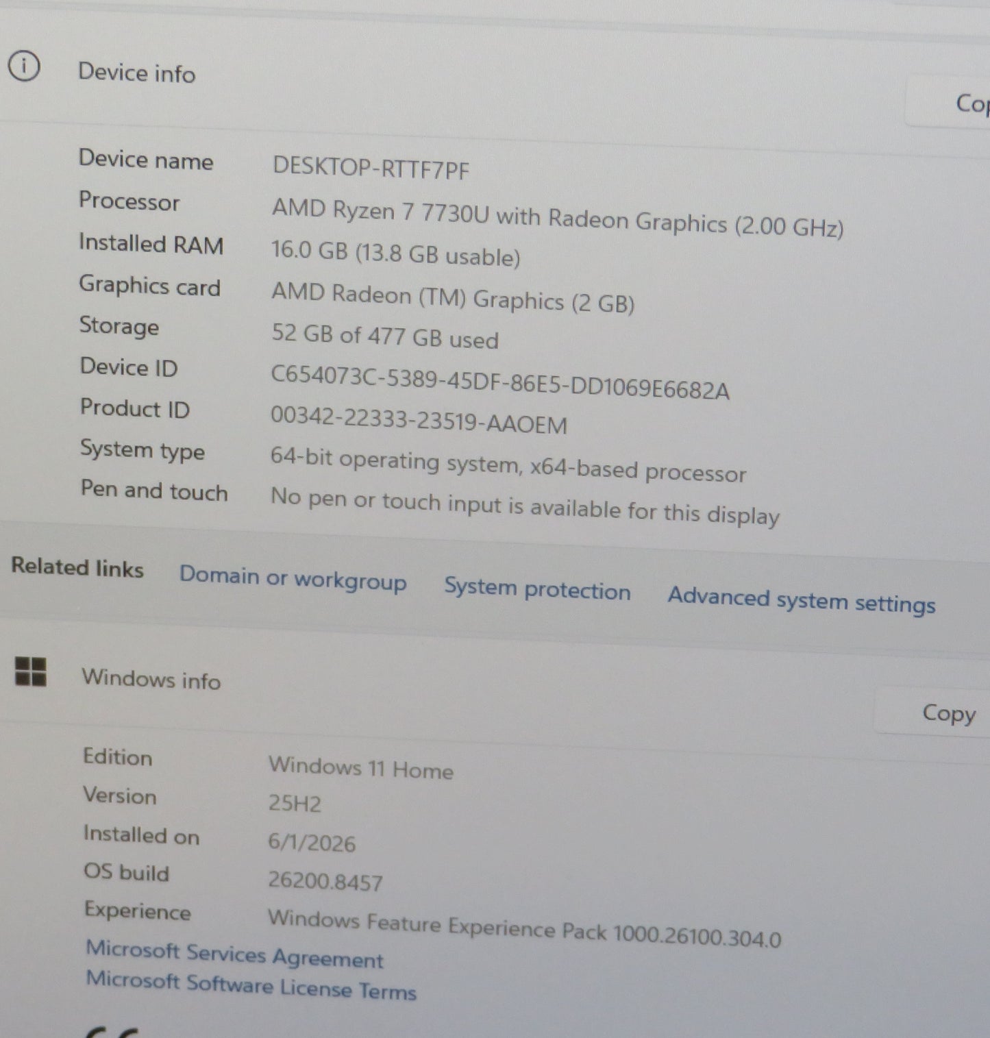This screenshot has height=1038, width=990.
Task: Click the Device info circle icon
Action: pyautogui.click(x=24, y=66)
